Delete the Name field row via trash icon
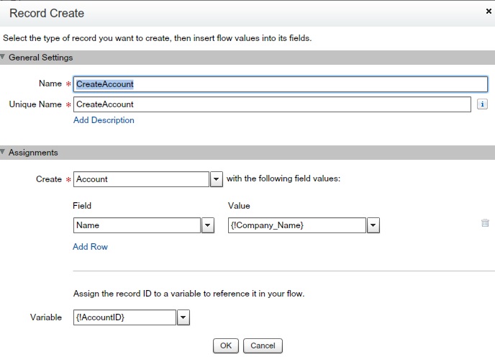 485,224
